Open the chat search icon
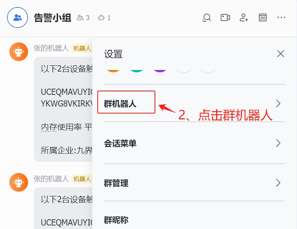 coord(207,17)
